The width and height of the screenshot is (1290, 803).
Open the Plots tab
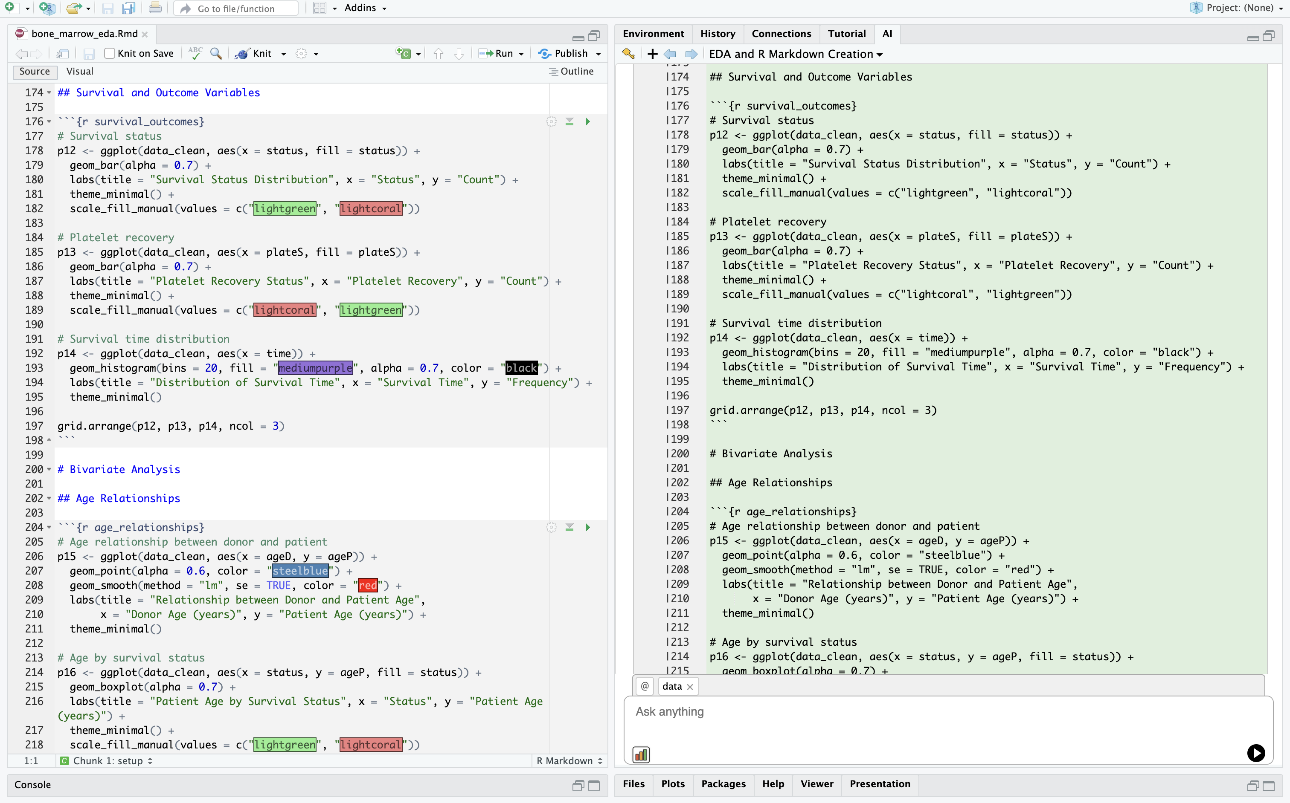[x=673, y=784]
